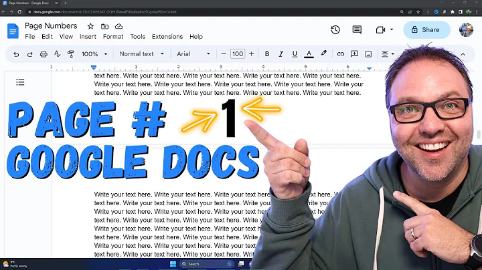482x270 pixels.
Task: Click the left indent marker on ruler
Action: 94,67
